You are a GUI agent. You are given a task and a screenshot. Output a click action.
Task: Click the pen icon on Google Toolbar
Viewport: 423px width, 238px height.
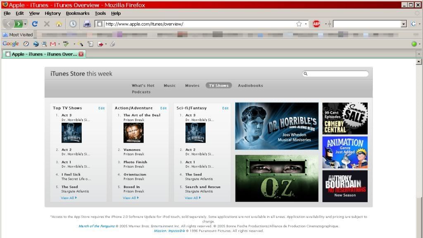112,44
